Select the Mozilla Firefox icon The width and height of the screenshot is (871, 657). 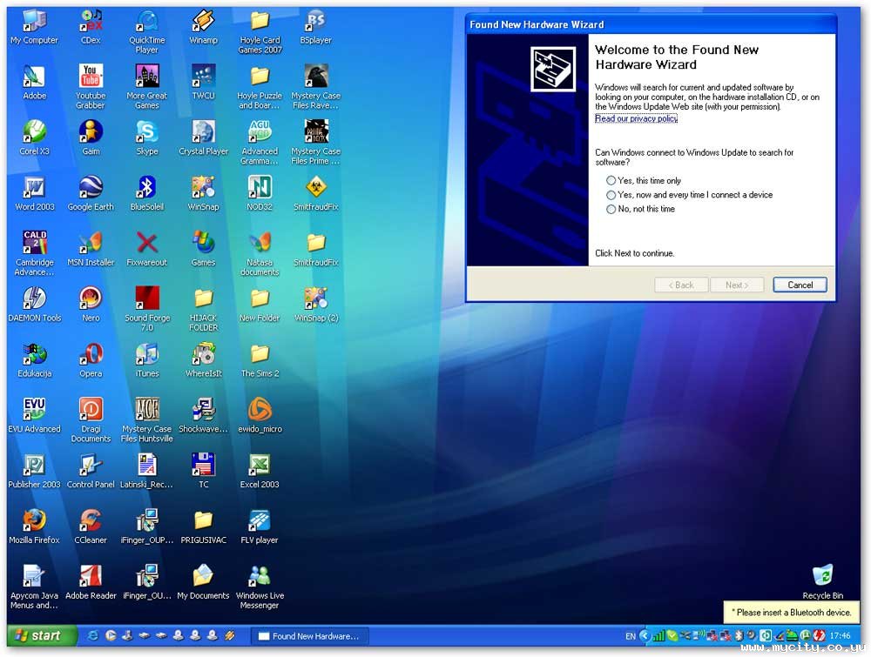pos(35,526)
